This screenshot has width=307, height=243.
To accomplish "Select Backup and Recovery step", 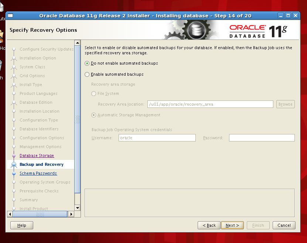I will pos(41,165).
